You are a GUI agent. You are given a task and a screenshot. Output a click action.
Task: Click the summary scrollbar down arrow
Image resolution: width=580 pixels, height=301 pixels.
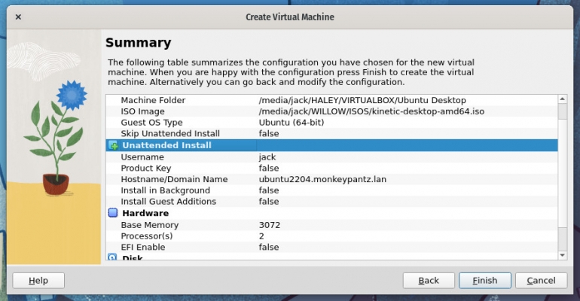coord(562,255)
